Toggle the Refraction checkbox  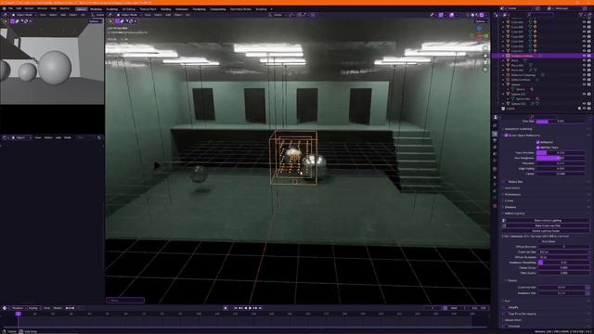coord(538,142)
